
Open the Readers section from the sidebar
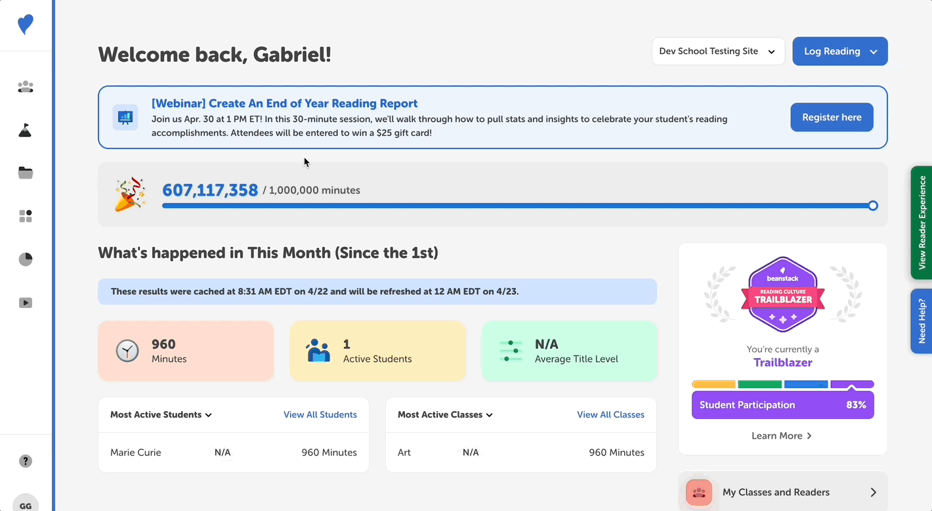[x=25, y=87]
